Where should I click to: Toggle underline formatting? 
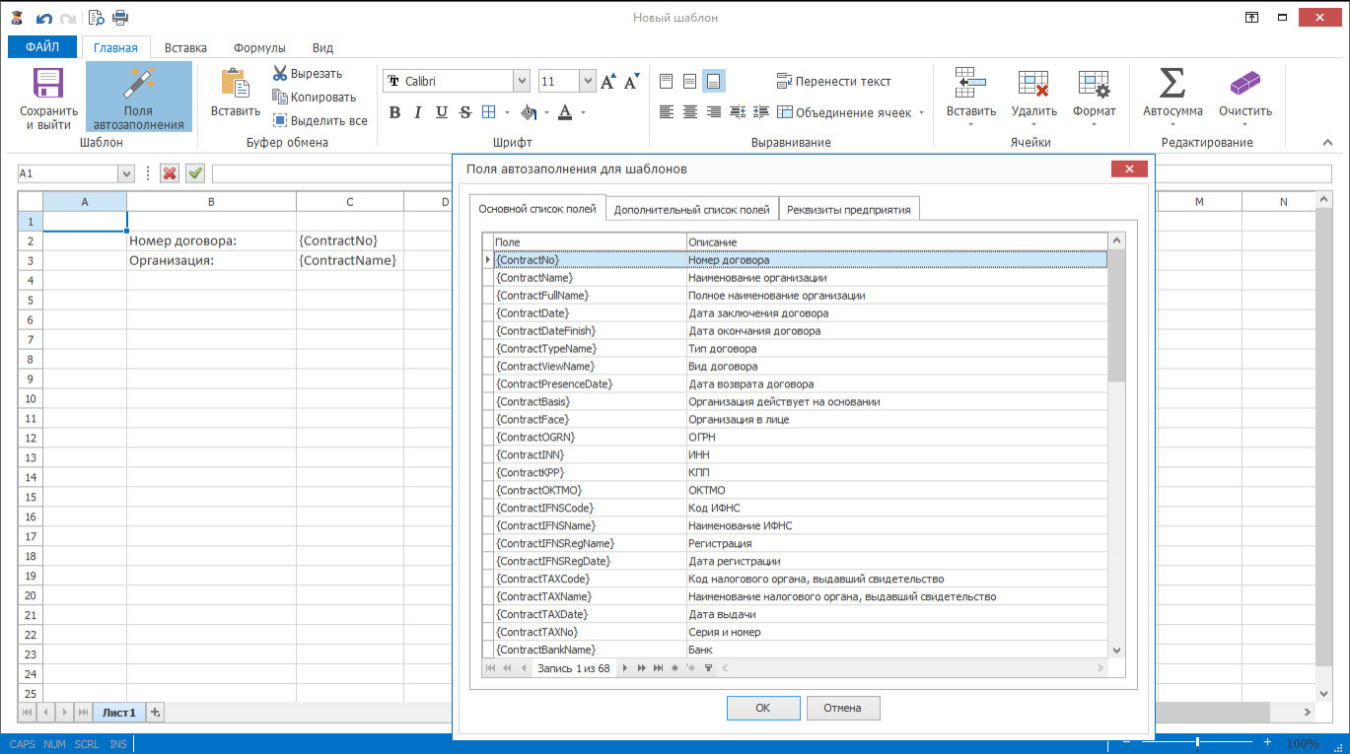pos(441,112)
